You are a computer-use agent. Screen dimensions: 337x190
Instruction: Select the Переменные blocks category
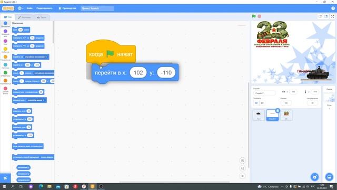coord(5,82)
